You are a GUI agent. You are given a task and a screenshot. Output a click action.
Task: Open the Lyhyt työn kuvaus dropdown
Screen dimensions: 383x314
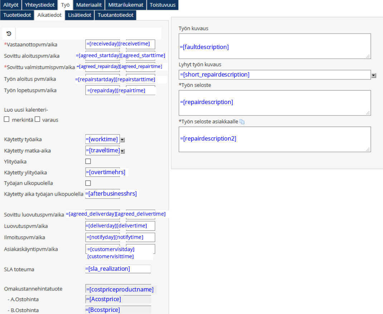(374, 75)
